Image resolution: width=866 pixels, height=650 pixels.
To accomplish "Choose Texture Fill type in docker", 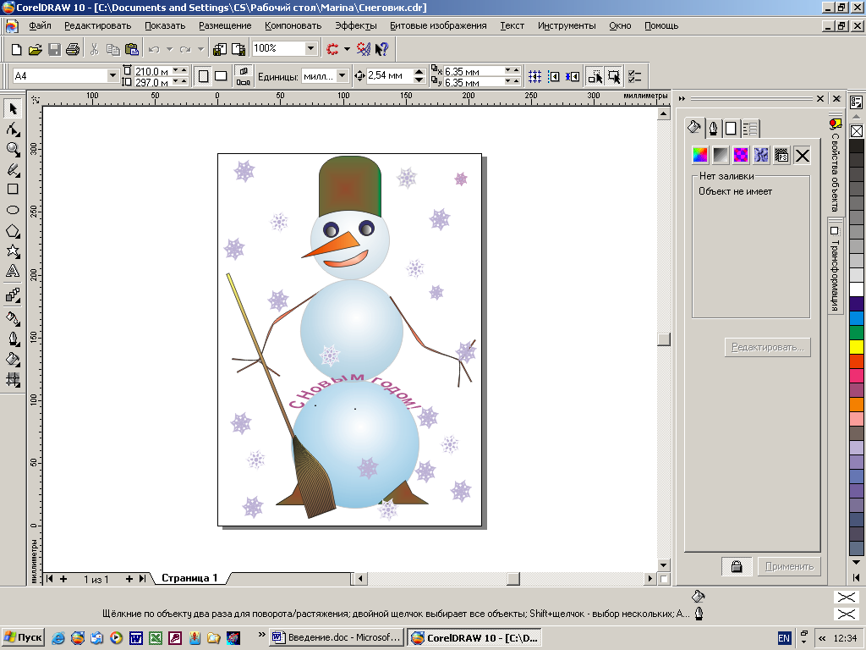I will 761,156.
